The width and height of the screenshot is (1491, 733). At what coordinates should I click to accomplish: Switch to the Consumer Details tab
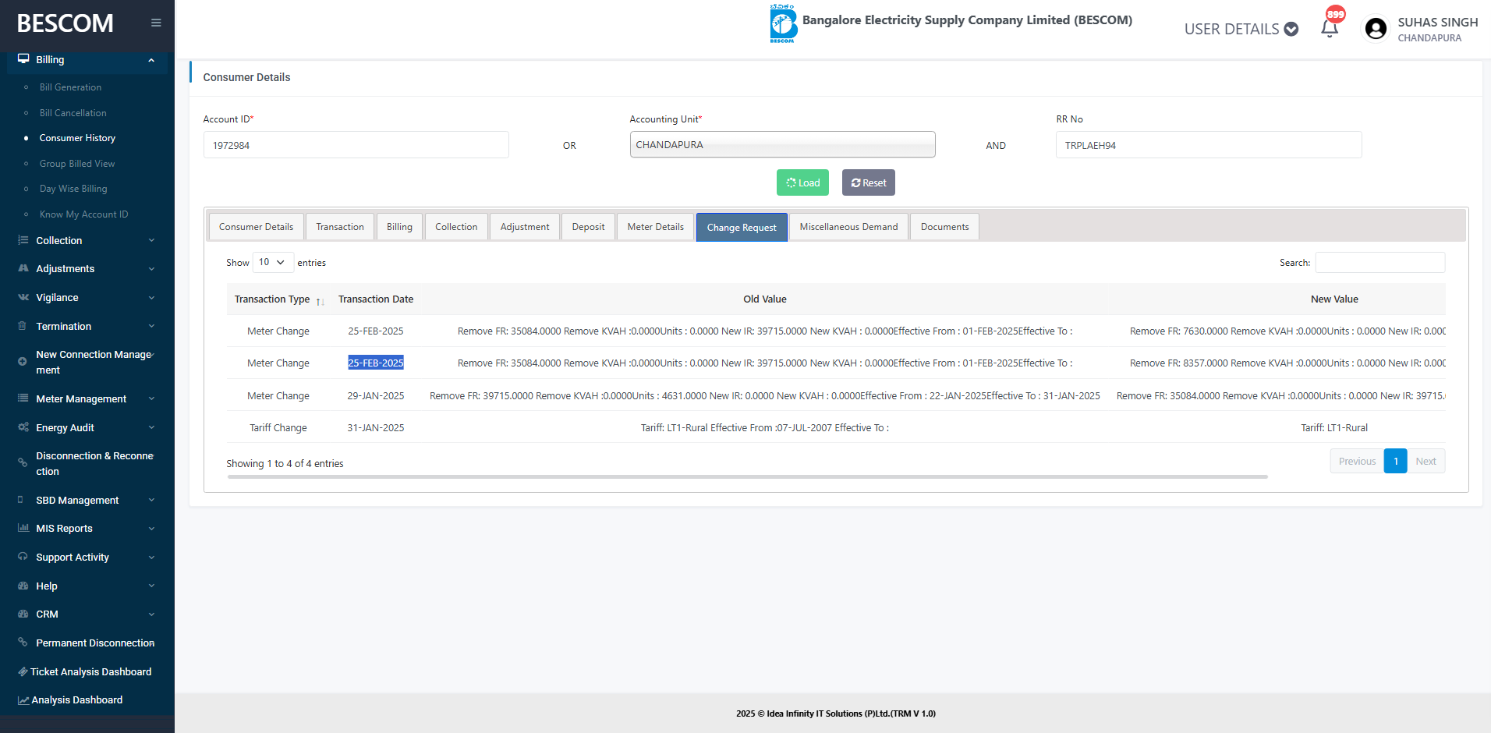tap(257, 227)
